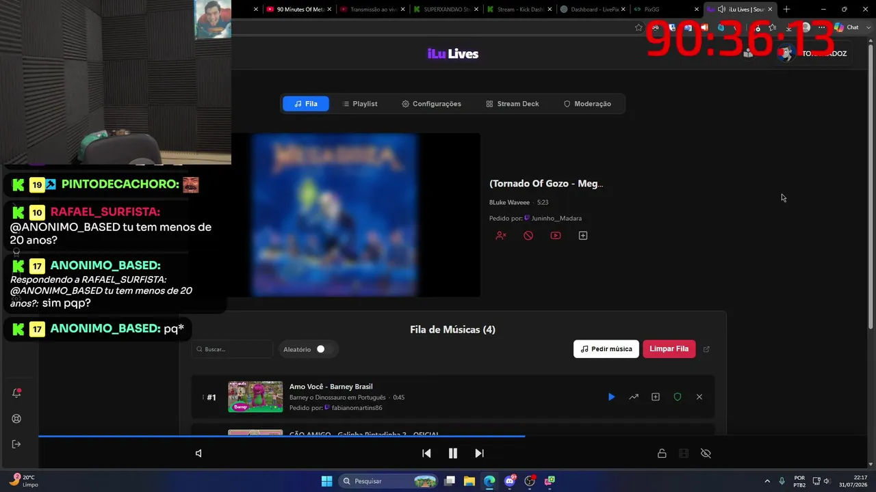Click the circular help icon in sidebar
The height and width of the screenshot is (492, 876).
point(16,419)
